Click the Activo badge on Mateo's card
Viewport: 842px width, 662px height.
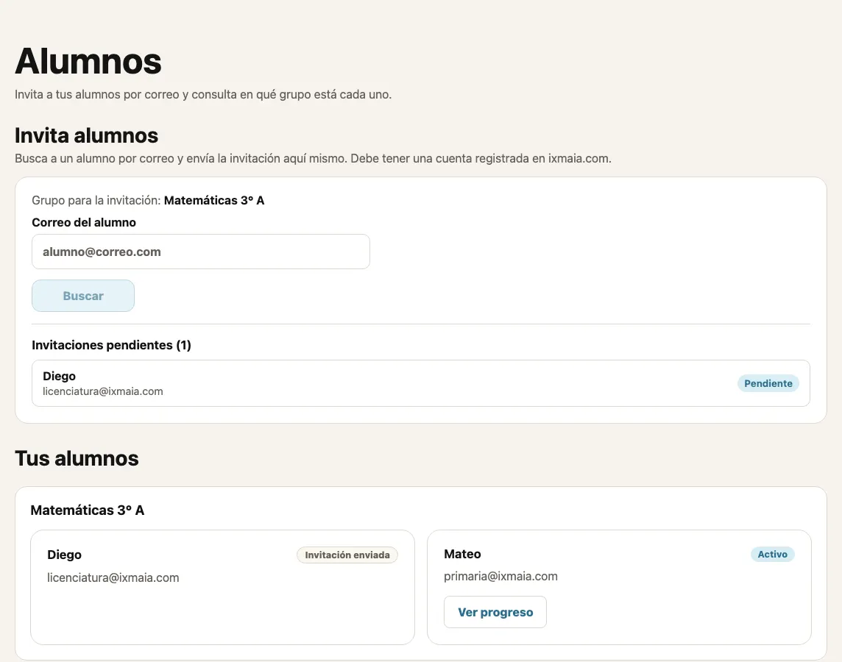pyautogui.click(x=772, y=554)
